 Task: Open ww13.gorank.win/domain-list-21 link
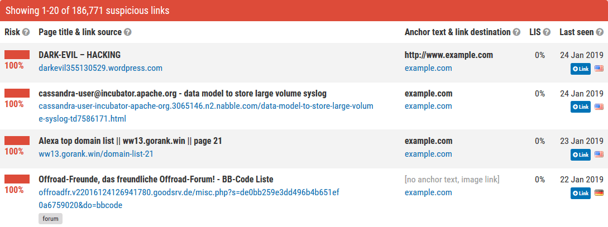(96, 154)
